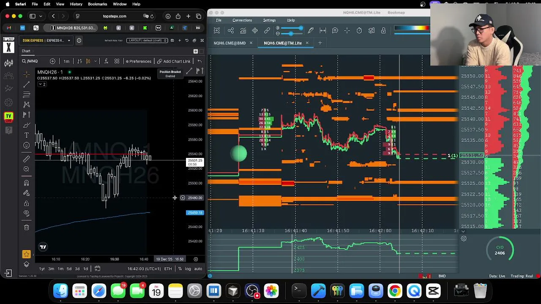This screenshot has height=304, width=541.
Task: Click Bookmap heatmap color gradient bar
Action: tap(412, 29)
